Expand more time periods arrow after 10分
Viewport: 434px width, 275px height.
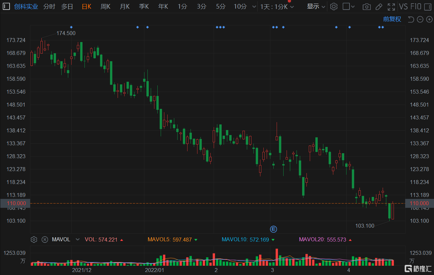pyautogui.click(x=254, y=6)
